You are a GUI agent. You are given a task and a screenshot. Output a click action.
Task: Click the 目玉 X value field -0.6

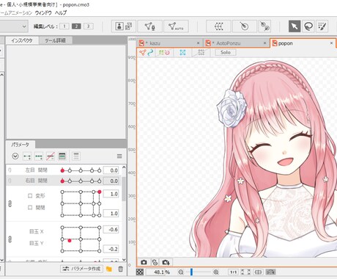(111, 230)
